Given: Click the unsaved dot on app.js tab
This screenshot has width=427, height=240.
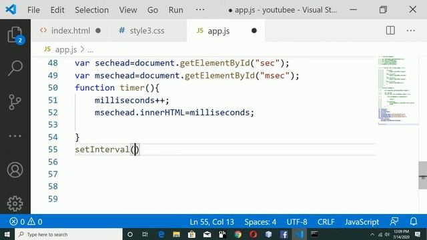Looking at the screenshot, I should click(x=254, y=31).
